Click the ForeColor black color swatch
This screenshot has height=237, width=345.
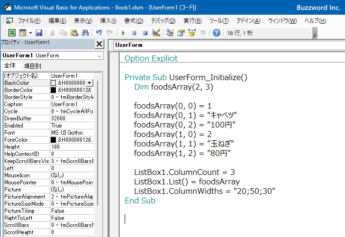(53, 140)
